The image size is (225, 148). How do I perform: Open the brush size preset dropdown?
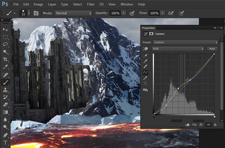coord(29,13)
